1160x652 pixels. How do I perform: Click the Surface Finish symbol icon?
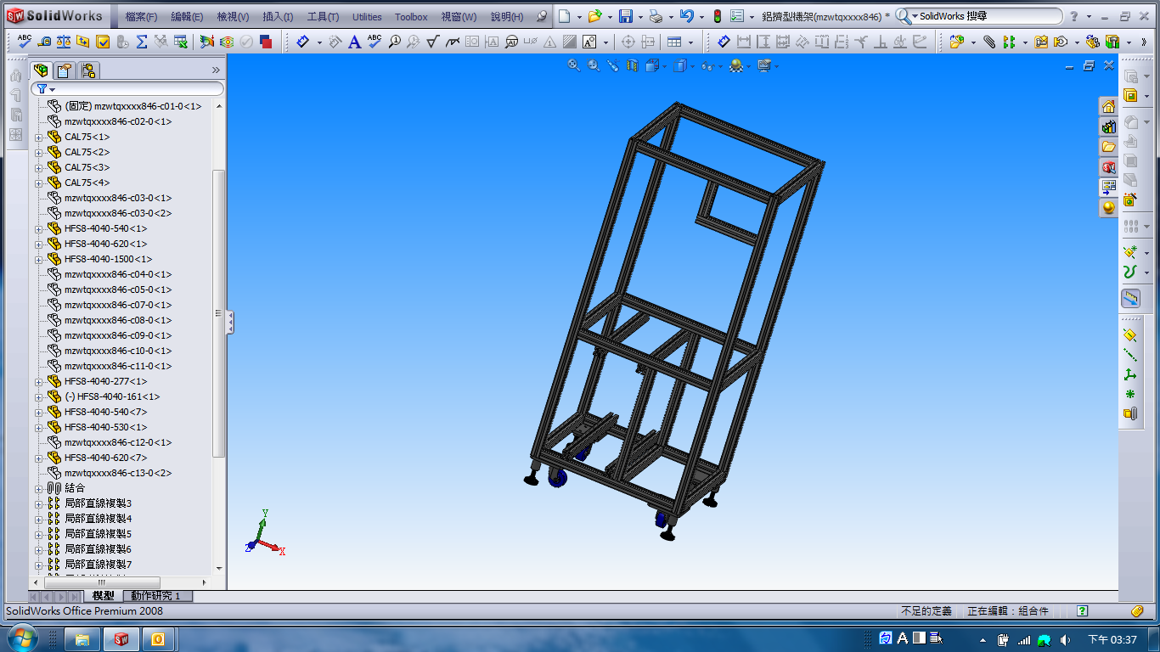pos(432,41)
